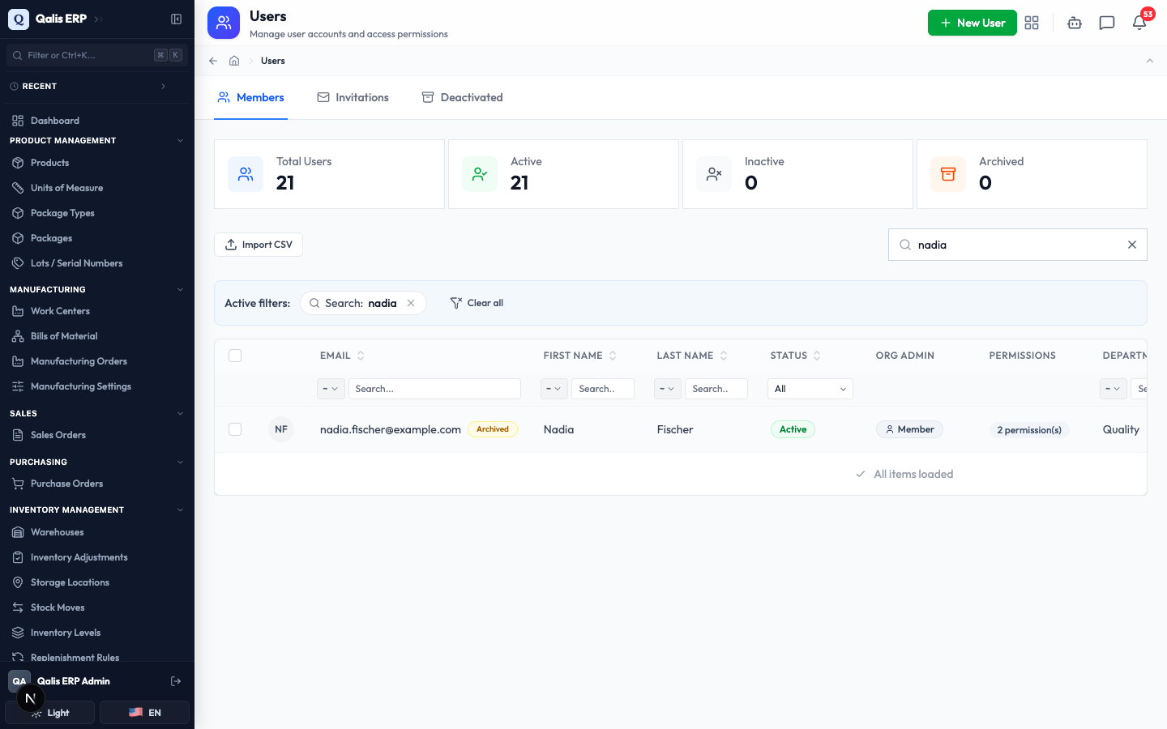Click the NF avatar for Nadia Fischer
1167x729 pixels.
pos(281,429)
